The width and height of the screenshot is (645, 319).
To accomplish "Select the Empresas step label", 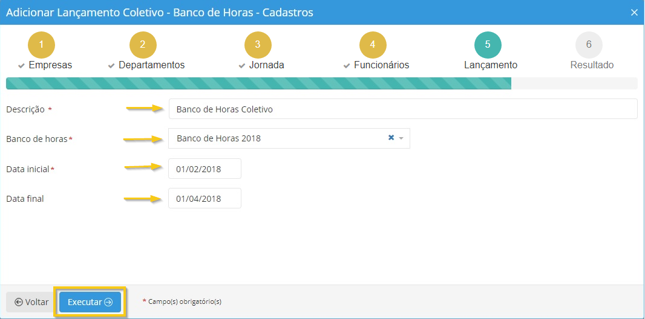I will [50, 65].
